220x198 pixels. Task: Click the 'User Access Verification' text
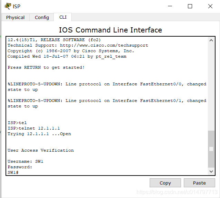click(x=41, y=150)
